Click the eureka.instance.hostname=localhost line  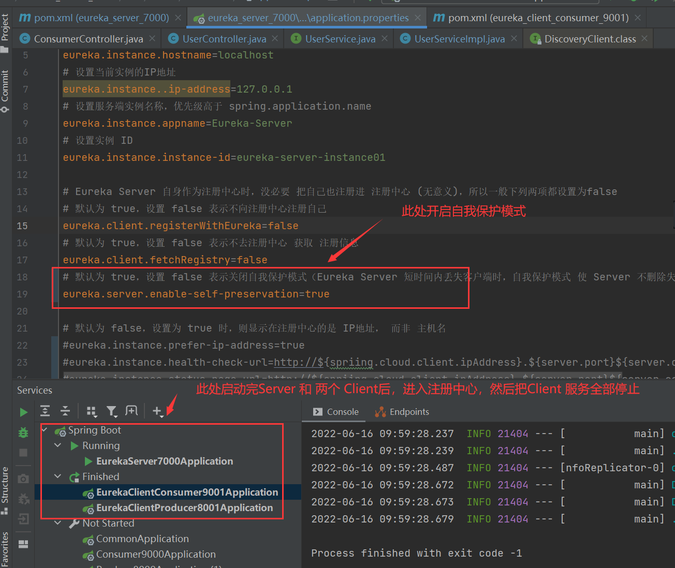168,55
